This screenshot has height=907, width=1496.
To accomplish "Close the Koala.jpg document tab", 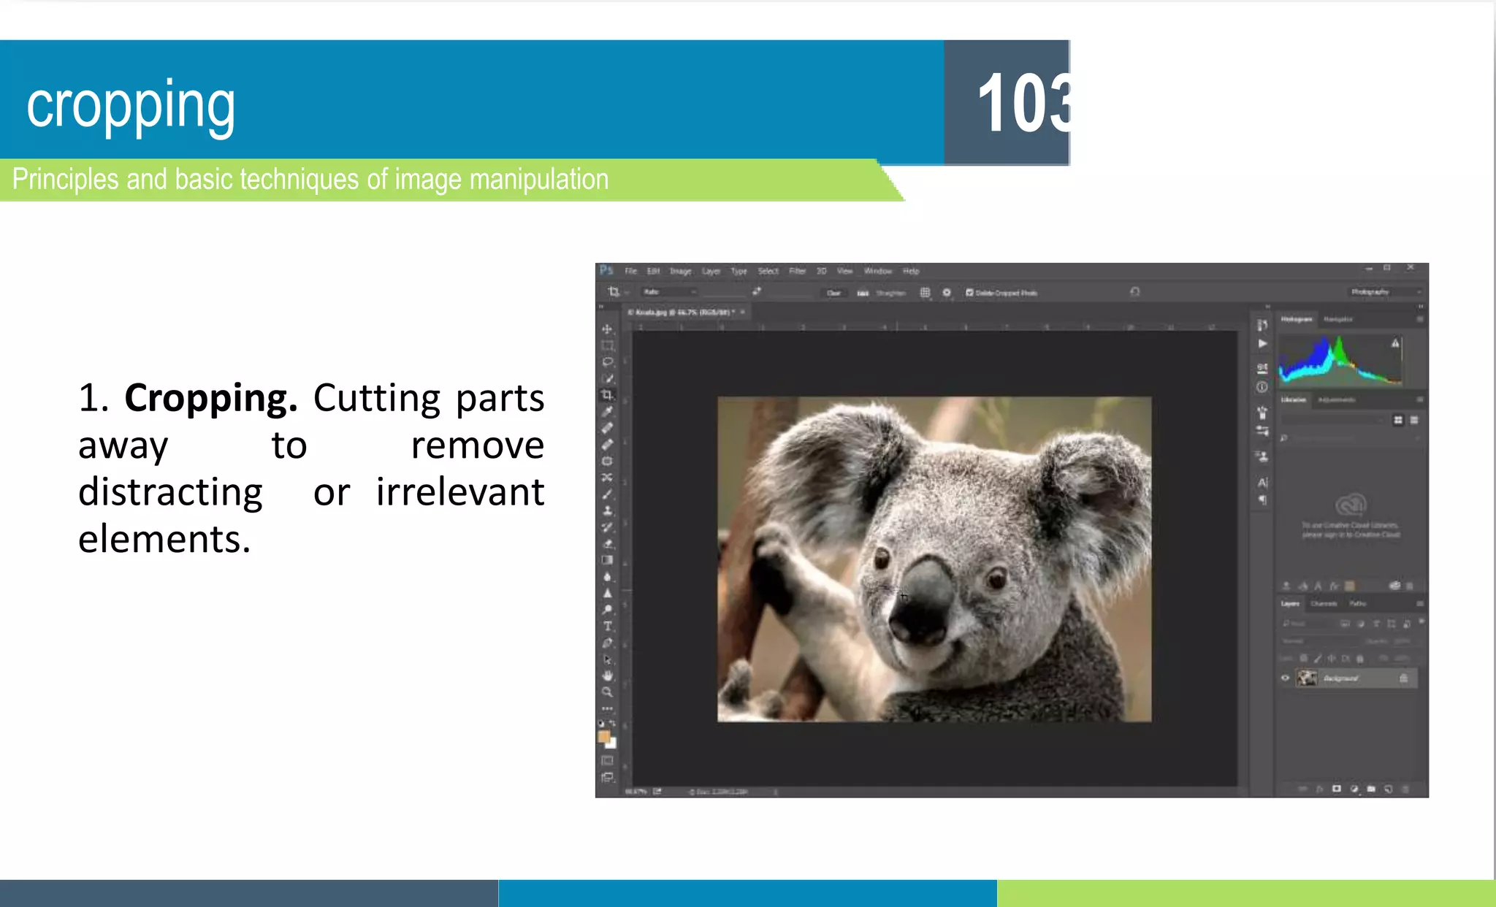I will [743, 312].
